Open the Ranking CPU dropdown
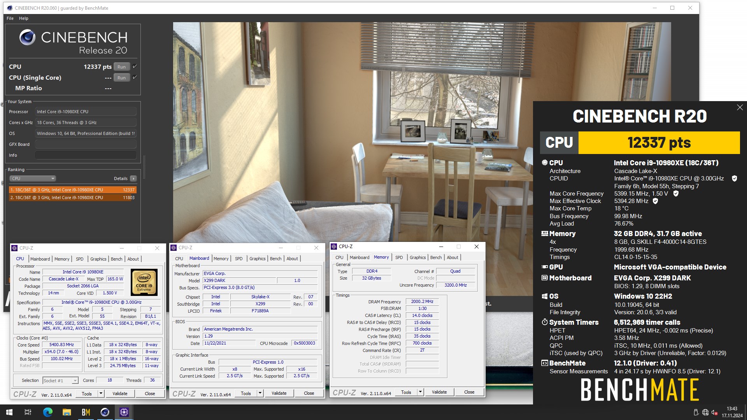 (x=33, y=178)
